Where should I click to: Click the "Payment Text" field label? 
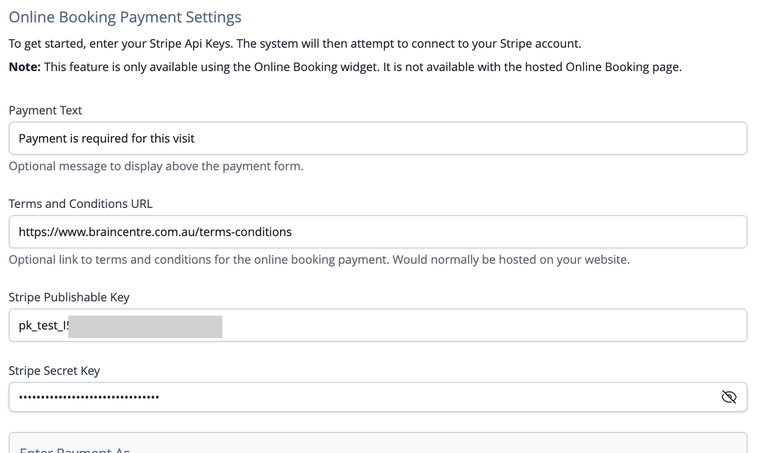click(45, 110)
